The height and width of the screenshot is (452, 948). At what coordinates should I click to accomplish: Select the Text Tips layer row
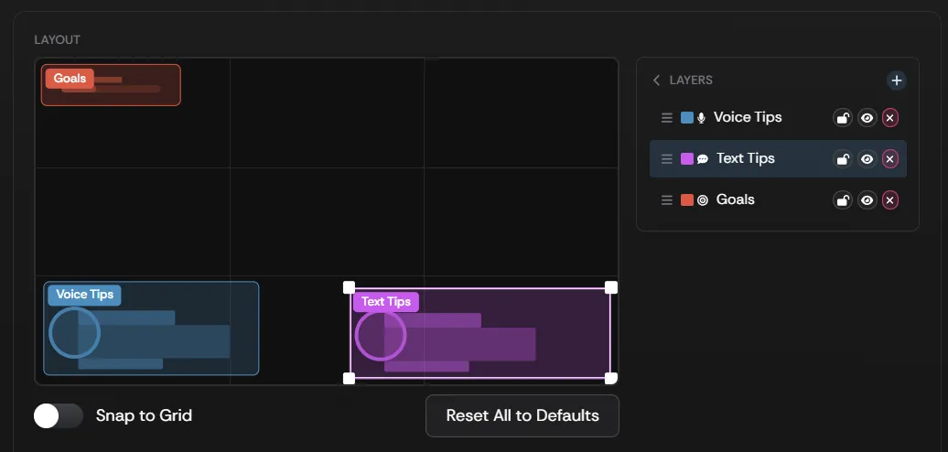tap(778, 159)
